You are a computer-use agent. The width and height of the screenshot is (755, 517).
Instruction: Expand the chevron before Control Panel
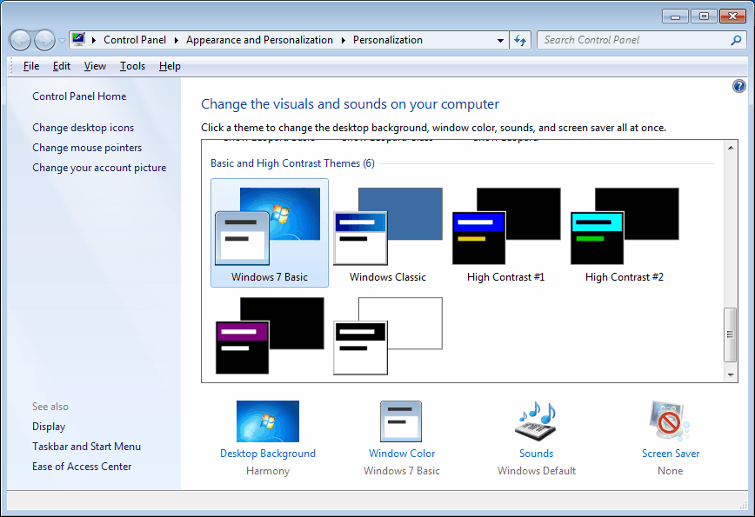point(93,40)
